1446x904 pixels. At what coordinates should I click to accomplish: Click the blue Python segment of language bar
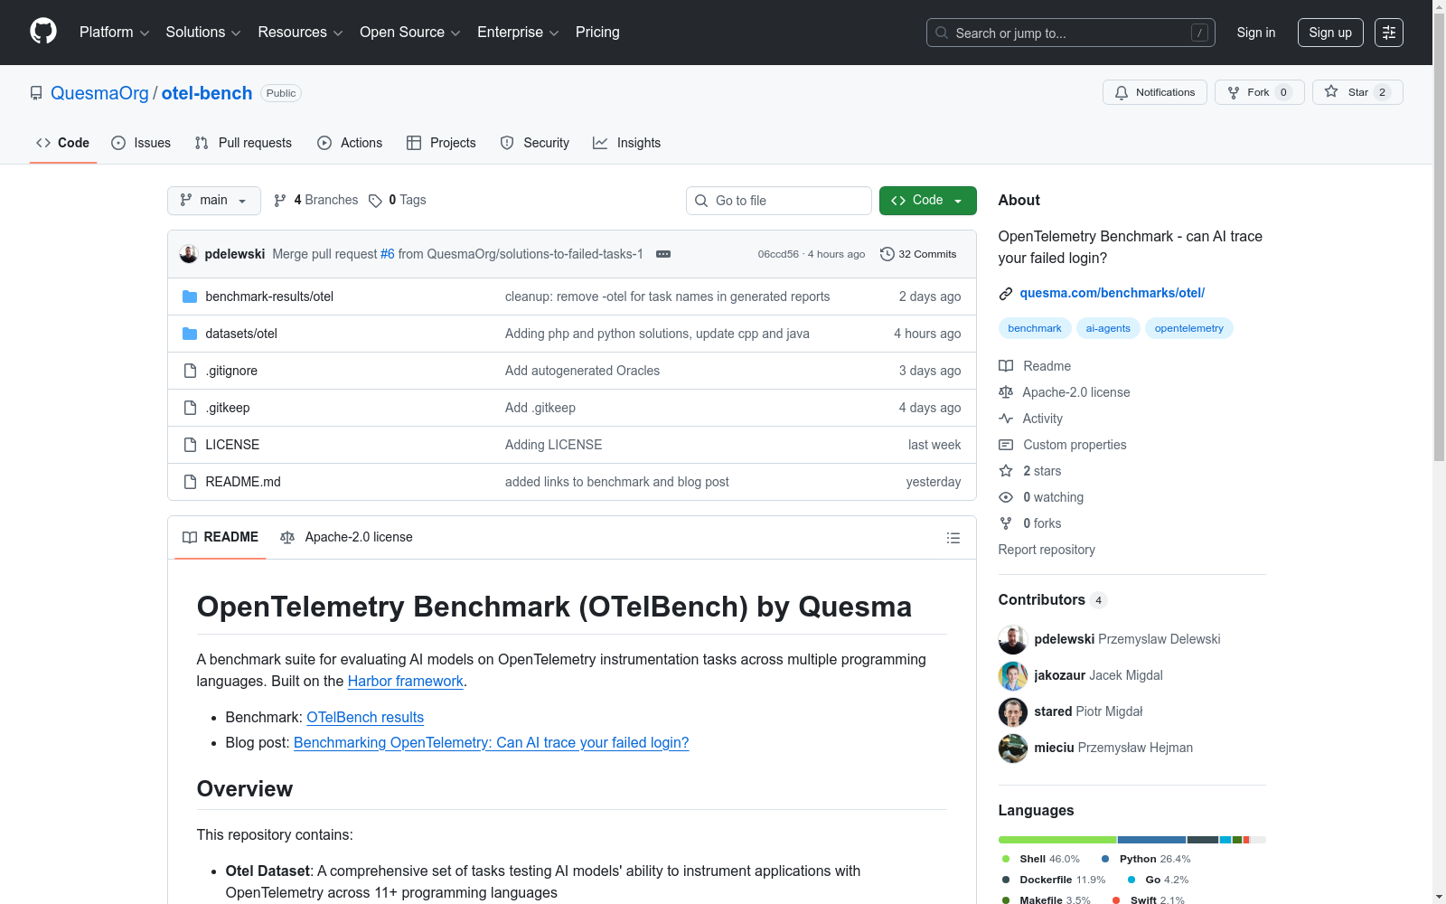click(x=1151, y=840)
